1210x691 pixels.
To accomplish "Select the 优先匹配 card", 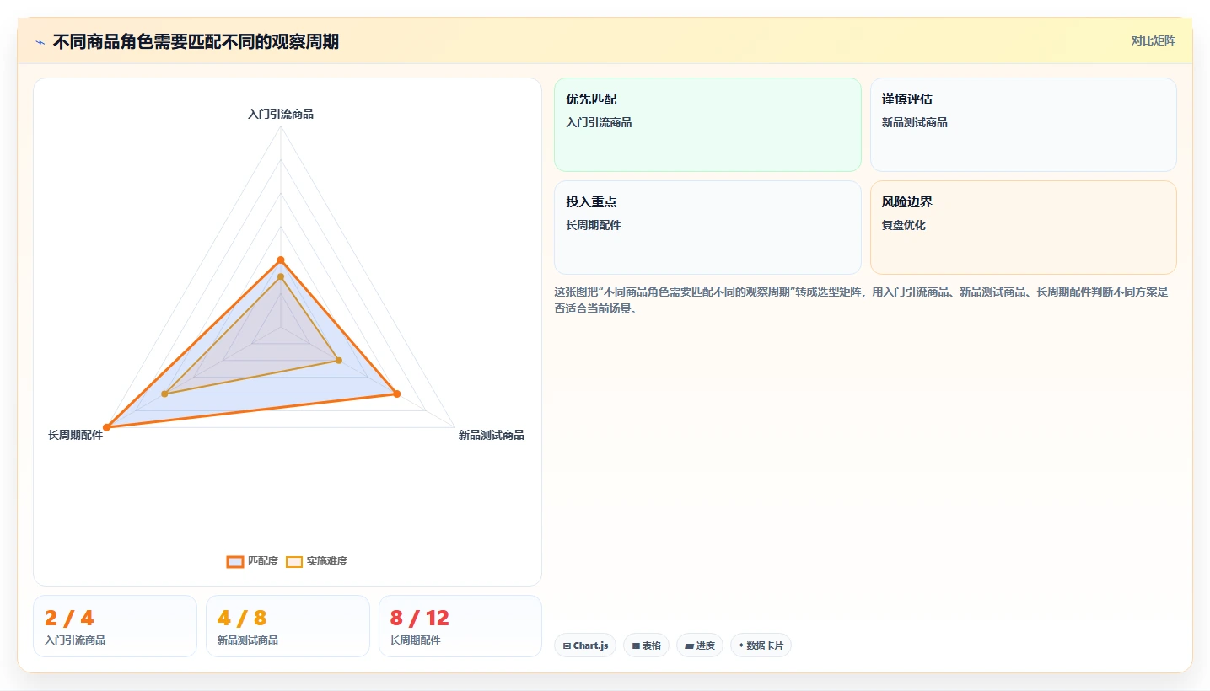I will coord(707,125).
